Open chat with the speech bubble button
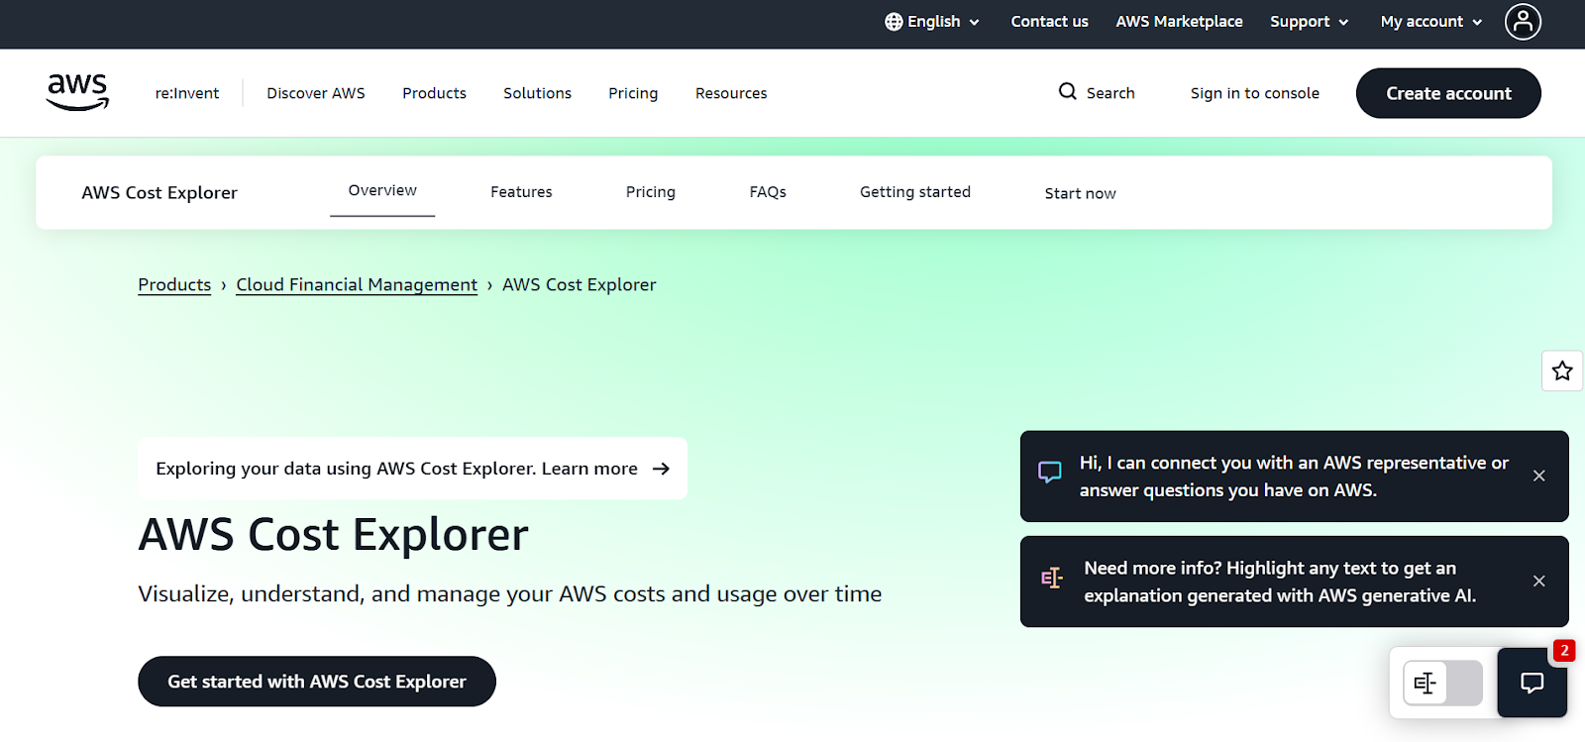 pyautogui.click(x=1532, y=682)
